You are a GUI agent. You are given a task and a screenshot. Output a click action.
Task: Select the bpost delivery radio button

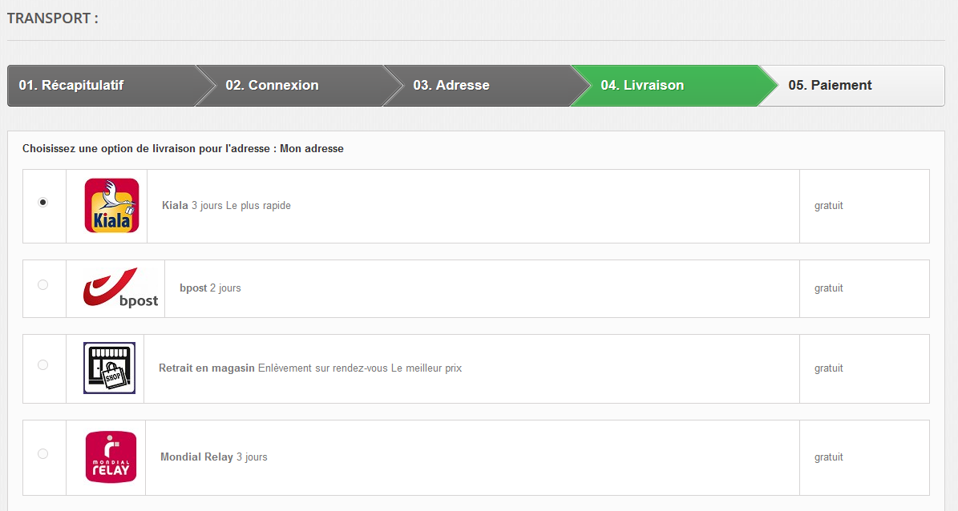tap(42, 284)
